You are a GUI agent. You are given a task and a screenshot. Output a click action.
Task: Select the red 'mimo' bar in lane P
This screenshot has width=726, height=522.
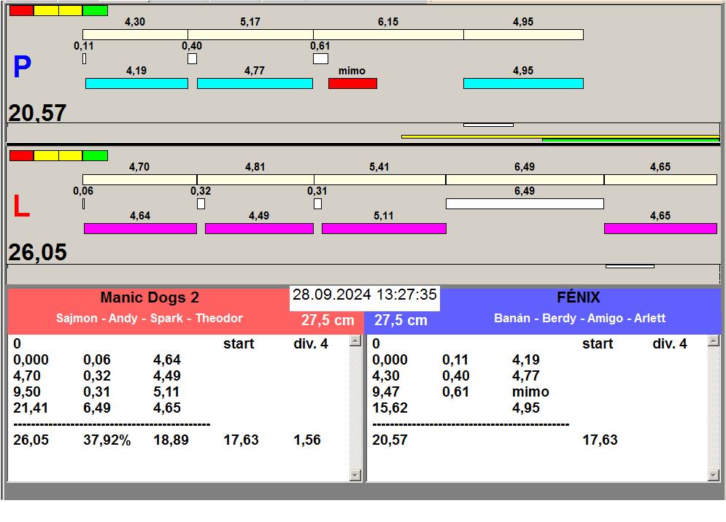tap(352, 84)
